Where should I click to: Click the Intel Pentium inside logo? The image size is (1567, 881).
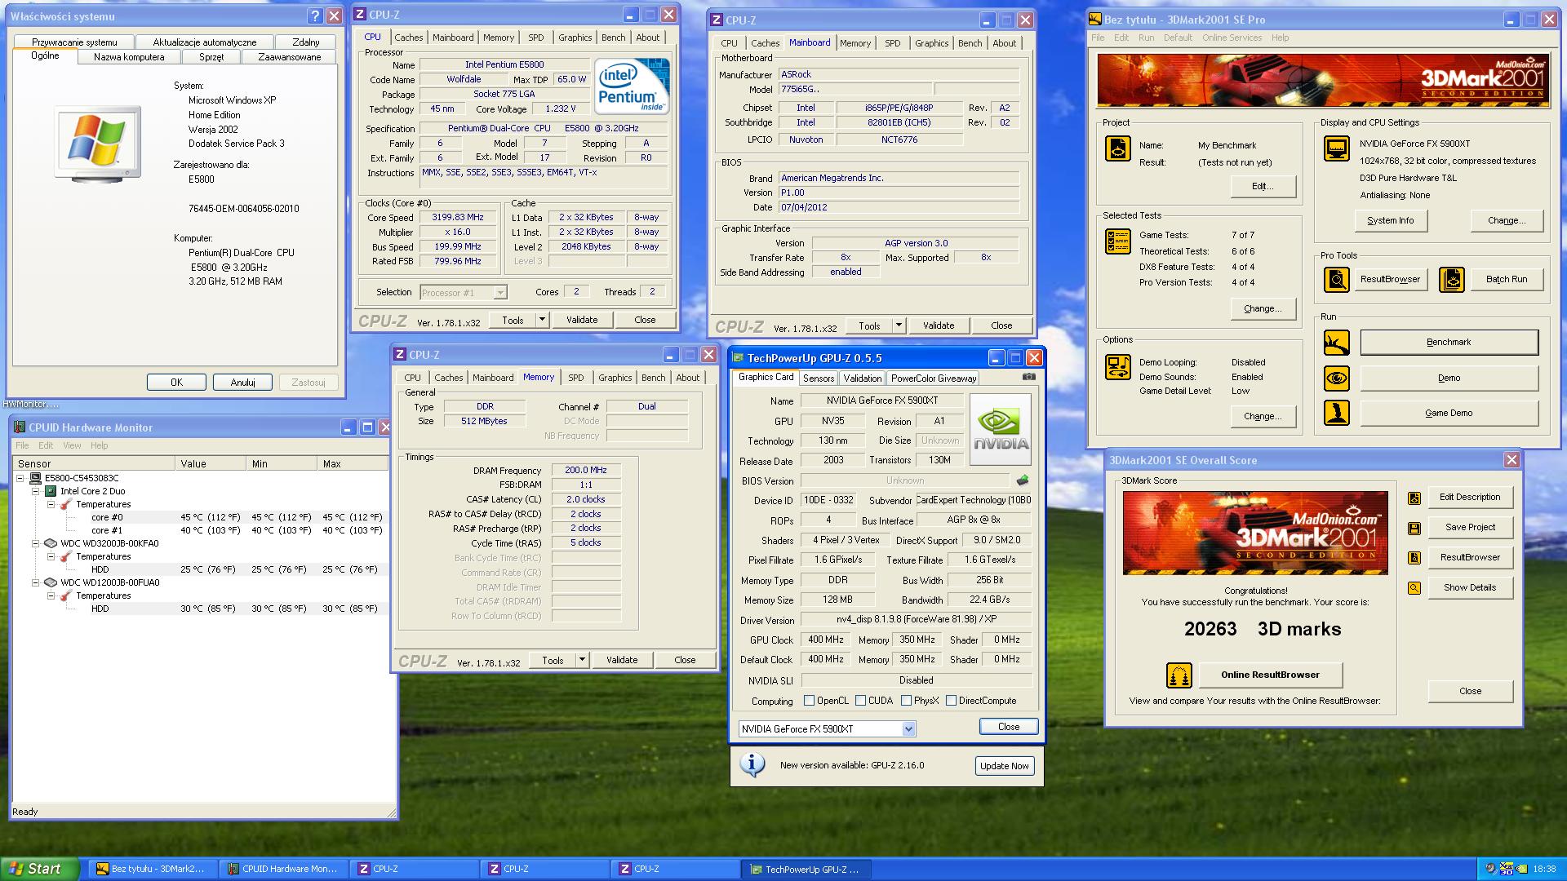coord(632,86)
